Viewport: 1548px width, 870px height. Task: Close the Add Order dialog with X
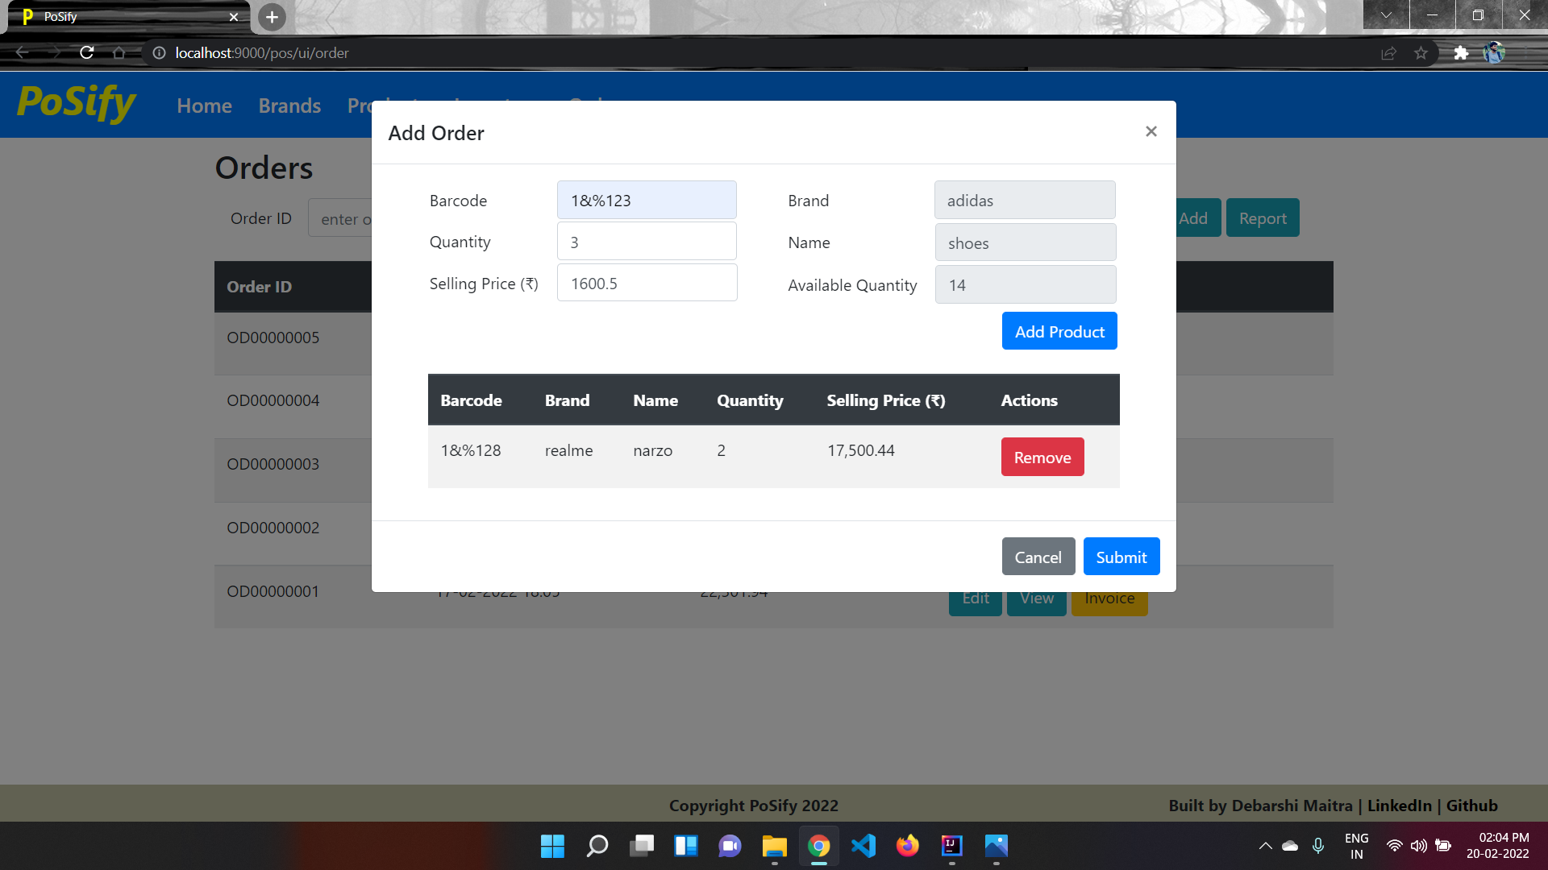click(1151, 131)
